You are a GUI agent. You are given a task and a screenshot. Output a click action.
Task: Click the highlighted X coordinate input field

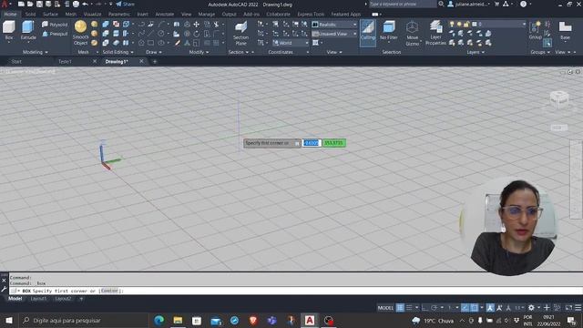(x=311, y=143)
